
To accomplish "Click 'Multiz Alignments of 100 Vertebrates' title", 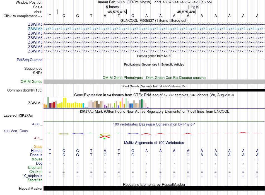I will pos(154,143).
